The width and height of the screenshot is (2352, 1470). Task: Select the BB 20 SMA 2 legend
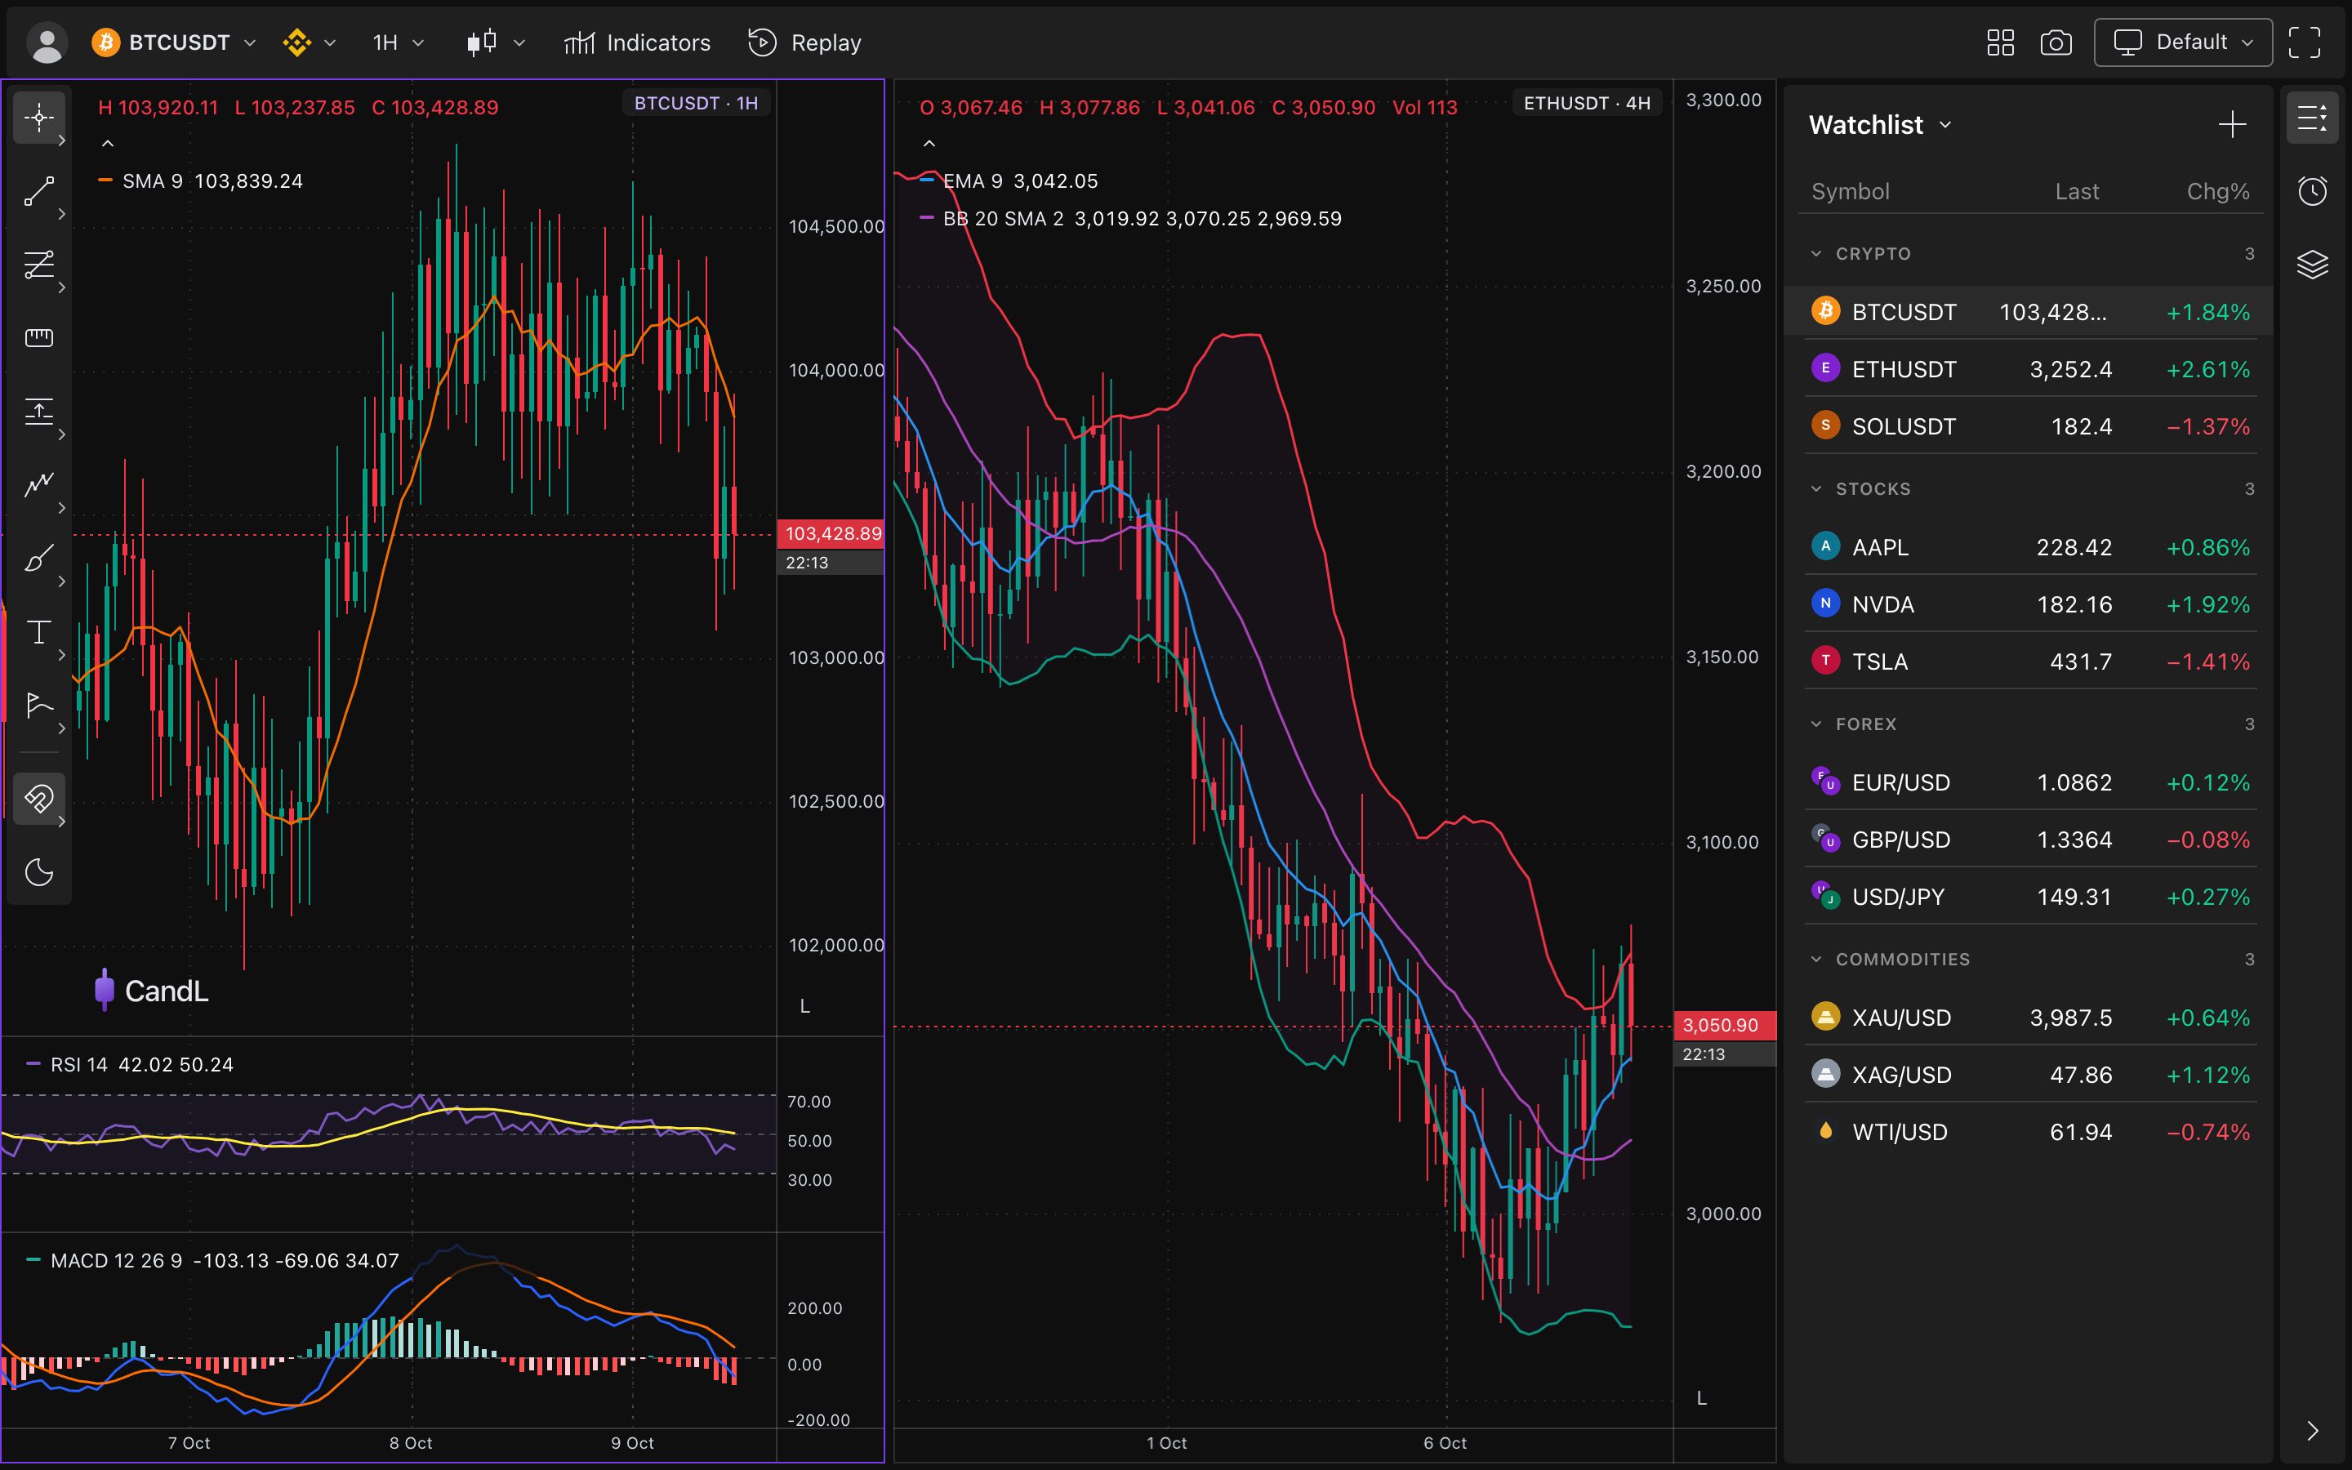[1130, 219]
